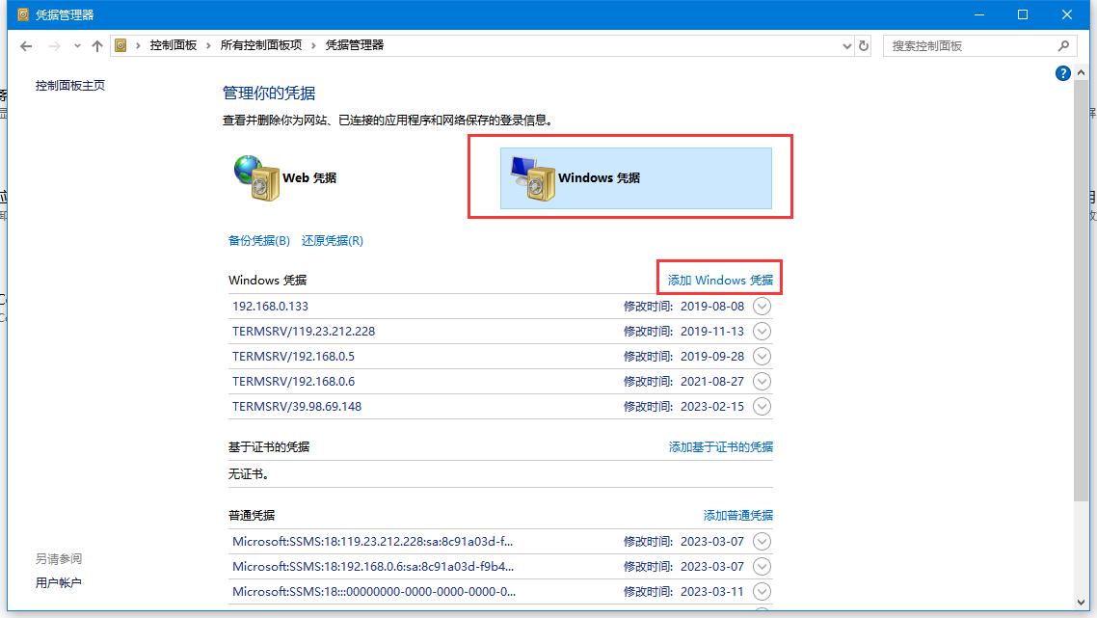Viewport: 1097px width, 618px height.
Task: Expand the Microsoft:SSMS:18:119.23.212.228 credential
Action: pyautogui.click(x=762, y=541)
